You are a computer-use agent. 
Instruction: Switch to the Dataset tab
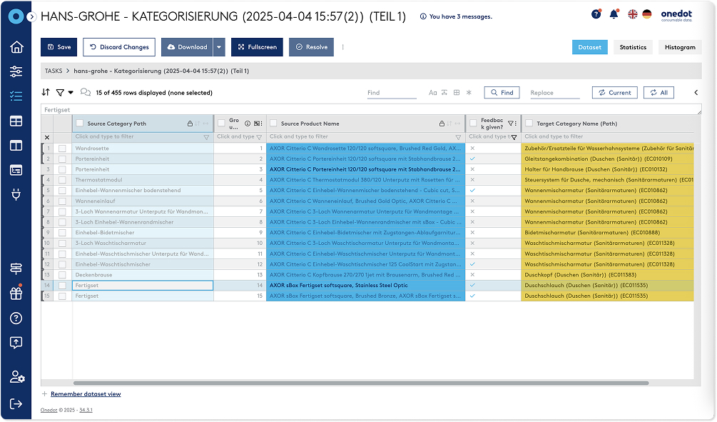pos(590,47)
